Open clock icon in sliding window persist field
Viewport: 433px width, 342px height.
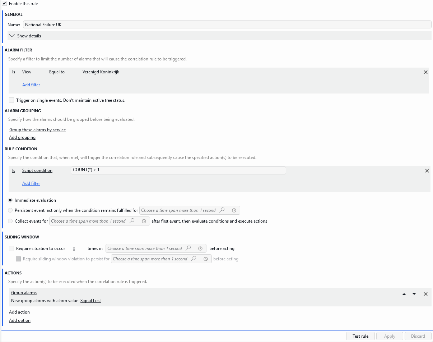(206, 259)
